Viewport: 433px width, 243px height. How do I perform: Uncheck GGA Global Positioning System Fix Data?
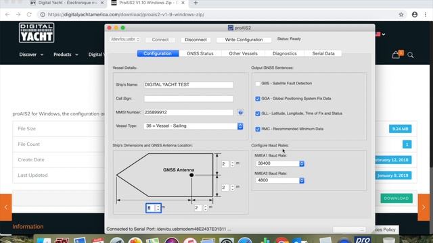258,99
